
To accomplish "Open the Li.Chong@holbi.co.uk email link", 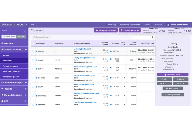I will [86, 48].
